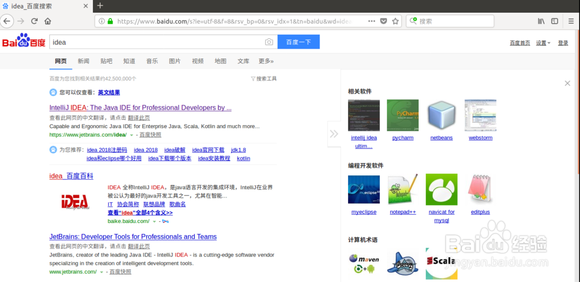580x282 pixels.
Task: Open 查看"idea"全部4个含义 link
Action: pos(140,213)
